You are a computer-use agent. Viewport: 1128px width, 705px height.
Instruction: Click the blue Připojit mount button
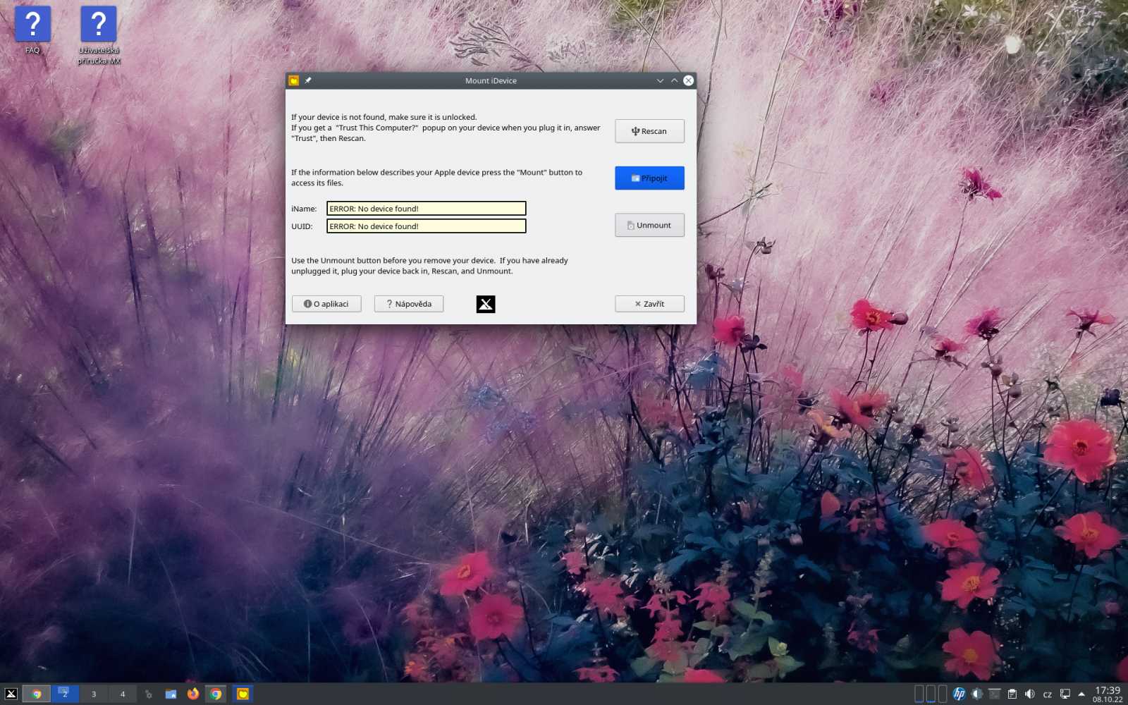[x=649, y=178]
